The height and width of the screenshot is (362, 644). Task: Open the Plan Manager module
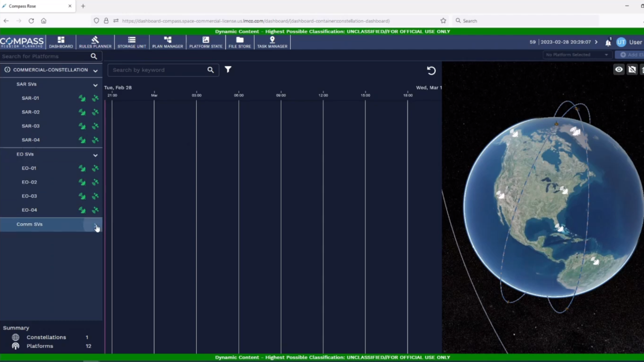tap(168, 42)
